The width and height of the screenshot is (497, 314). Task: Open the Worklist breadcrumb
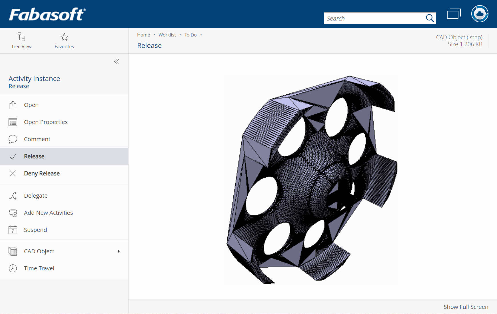click(x=167, y=35)
